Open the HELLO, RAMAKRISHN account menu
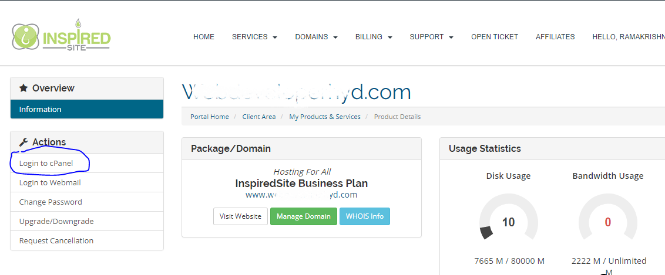Viewport: 665px width, 275px height. (629, 37)
